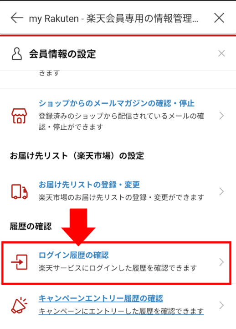Open ショップからのメールマガジンの確認・停止 link
Screen dimensions: 236x329
(x=117, y=103)
